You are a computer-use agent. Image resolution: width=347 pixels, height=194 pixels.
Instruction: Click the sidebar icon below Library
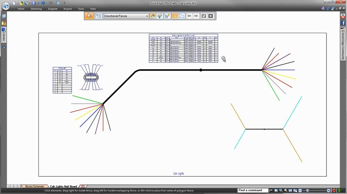(x=4, y=47)
